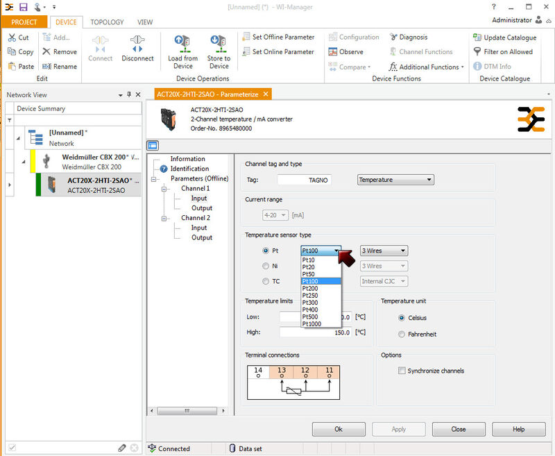Click the Tag input field
The height and width of the screenshot is (456, 555).
[304, 180]
